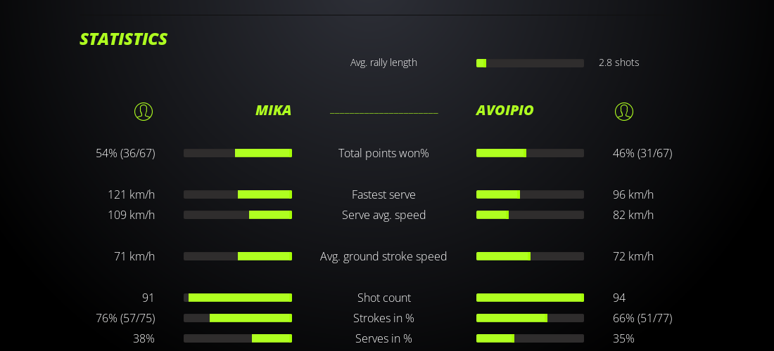774x351 pixels.
Task: Click the STATISTICS heading
Action: point(123,39)
